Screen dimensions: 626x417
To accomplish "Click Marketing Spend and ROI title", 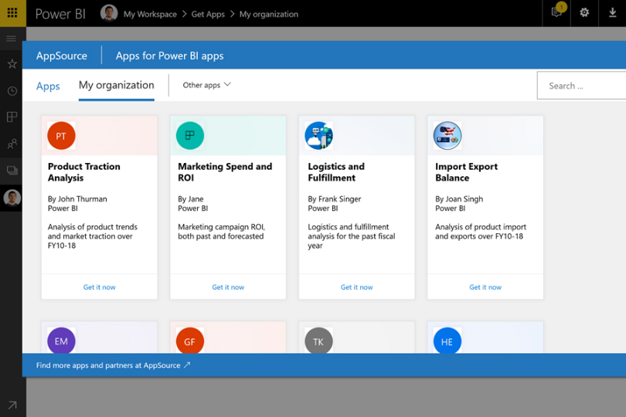I will click(225, 172).
